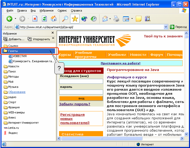Screen dimensions: 190x148
Task: Stop page loading with the red X icon
Action: [35, 19]
